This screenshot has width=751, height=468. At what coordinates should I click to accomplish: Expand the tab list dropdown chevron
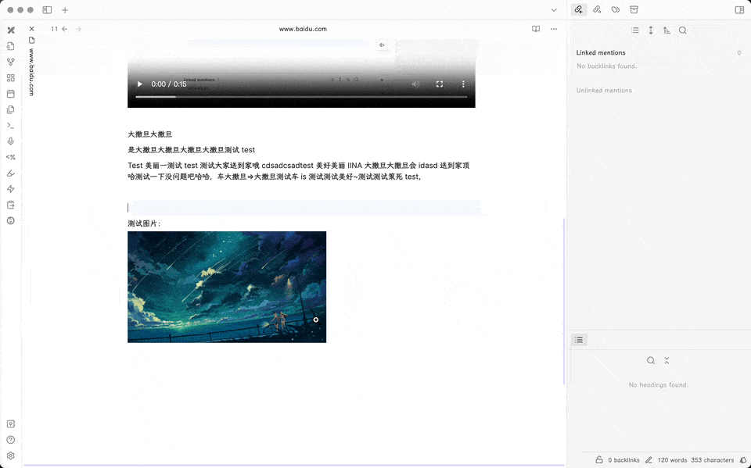point(554,9)
